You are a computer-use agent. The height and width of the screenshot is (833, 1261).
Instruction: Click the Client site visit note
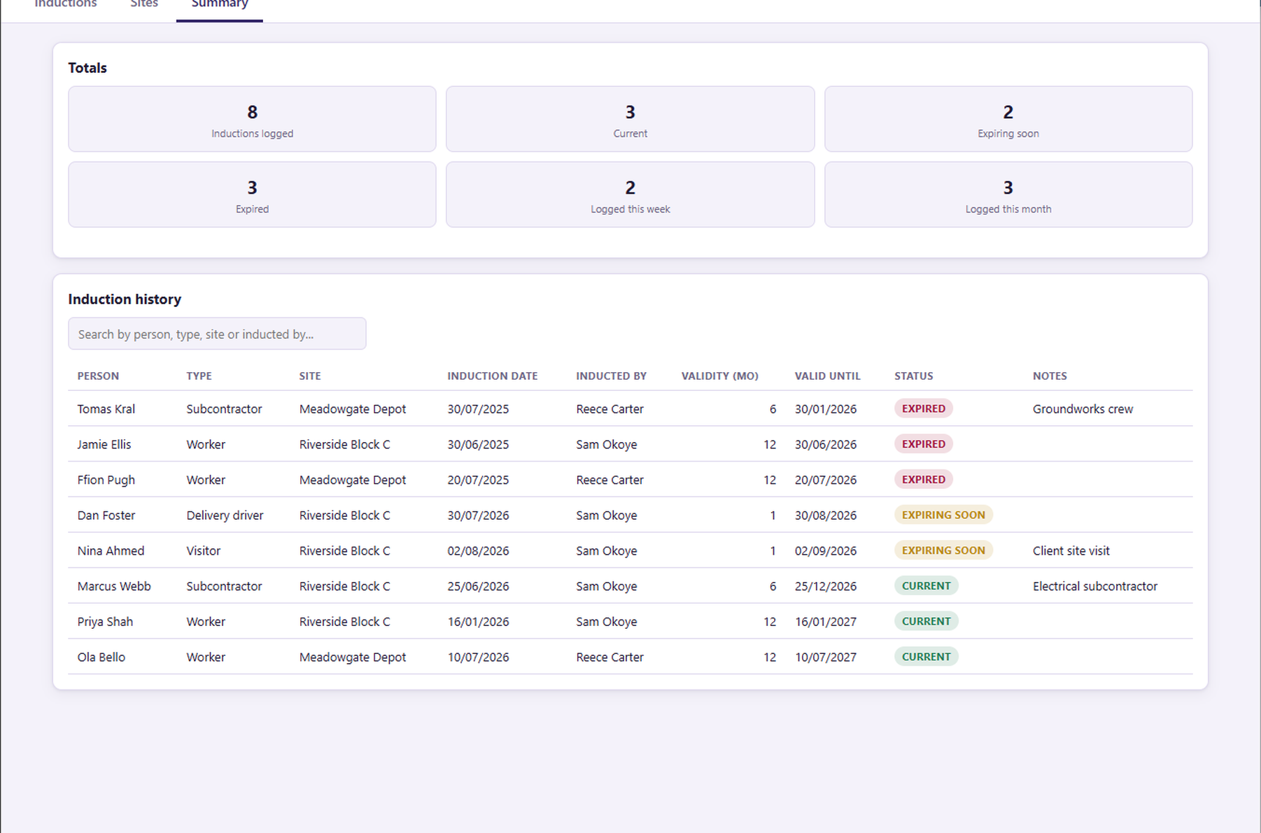click(1071, 550)
